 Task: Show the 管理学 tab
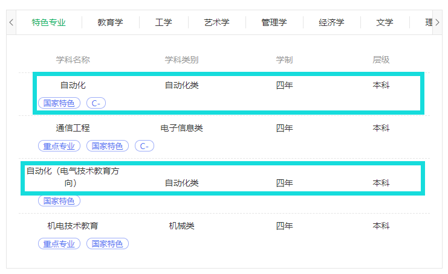(x=274, y=23)
